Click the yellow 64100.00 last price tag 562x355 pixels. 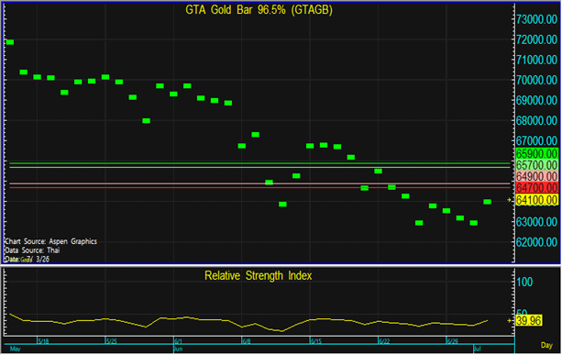(x=536, y=200)
